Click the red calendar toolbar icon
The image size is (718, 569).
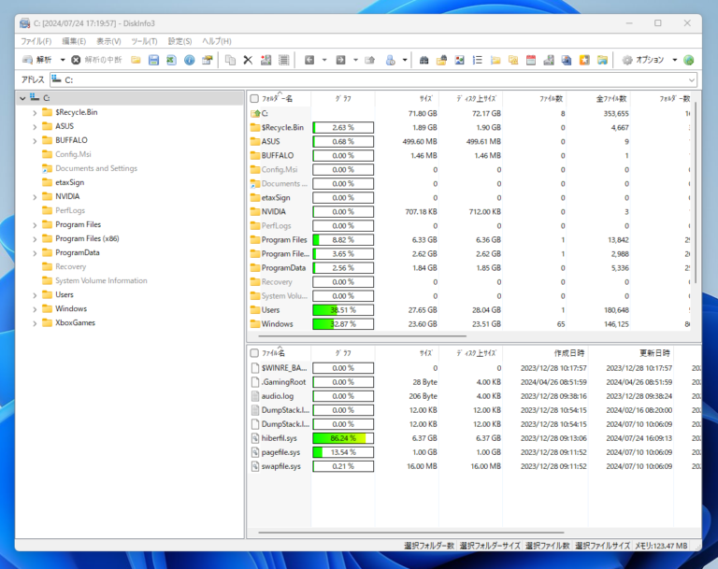point(531,60)
